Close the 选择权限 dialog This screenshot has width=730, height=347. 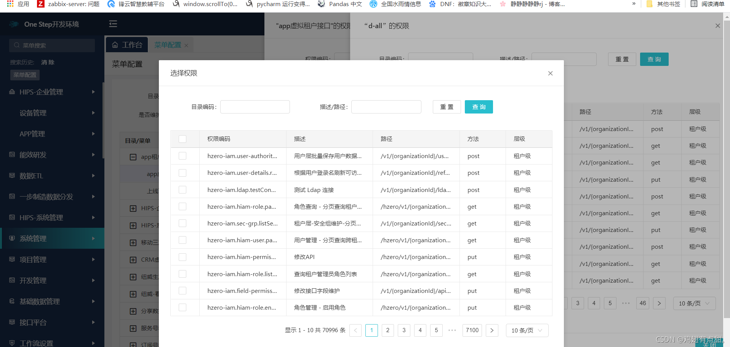coord(550,73)
